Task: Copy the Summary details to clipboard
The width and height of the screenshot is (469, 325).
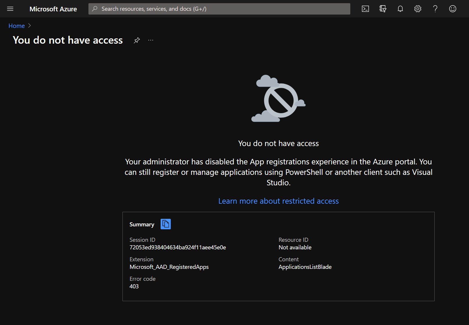Action: point(166,224)
